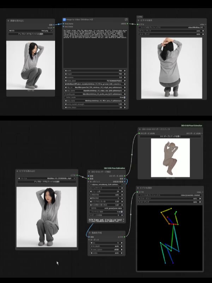
Task: Decrease width with its left arrow
Action: [x=66, y=71]
